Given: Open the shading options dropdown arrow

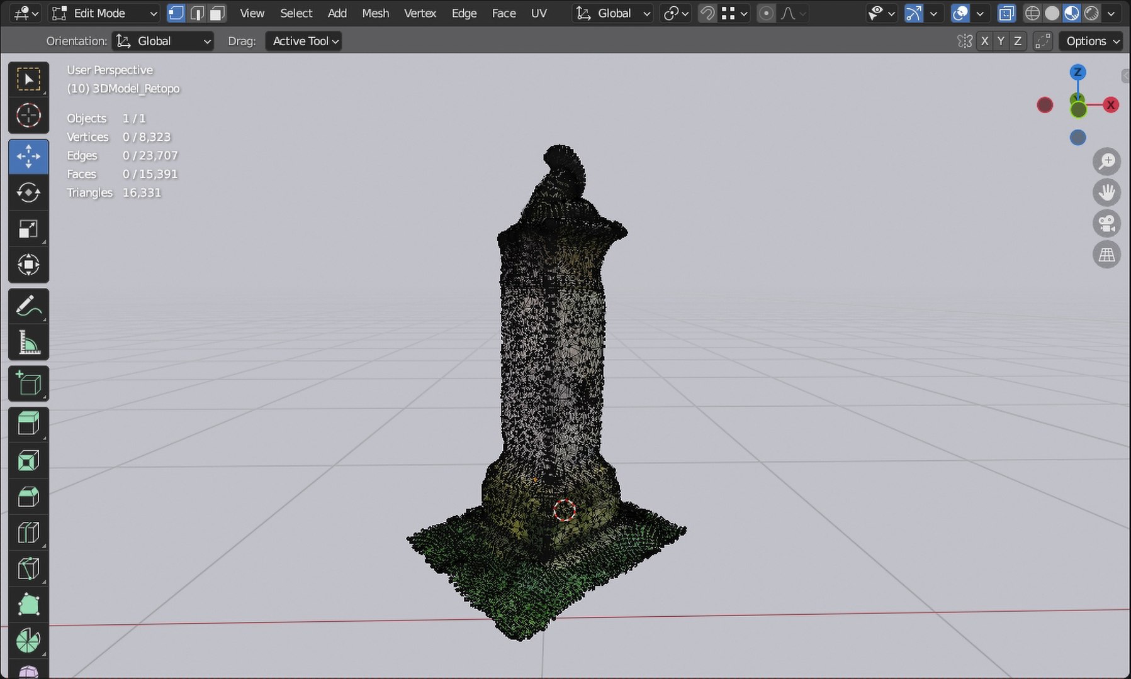Looking at the screenshot, I should point(1111,13).
